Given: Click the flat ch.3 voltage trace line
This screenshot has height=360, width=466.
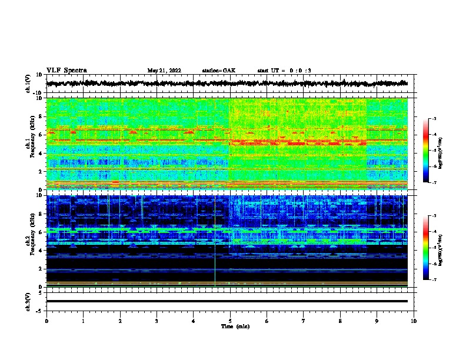Looking at the screenshot, I should pyautogui.click(x=227, y=301).
